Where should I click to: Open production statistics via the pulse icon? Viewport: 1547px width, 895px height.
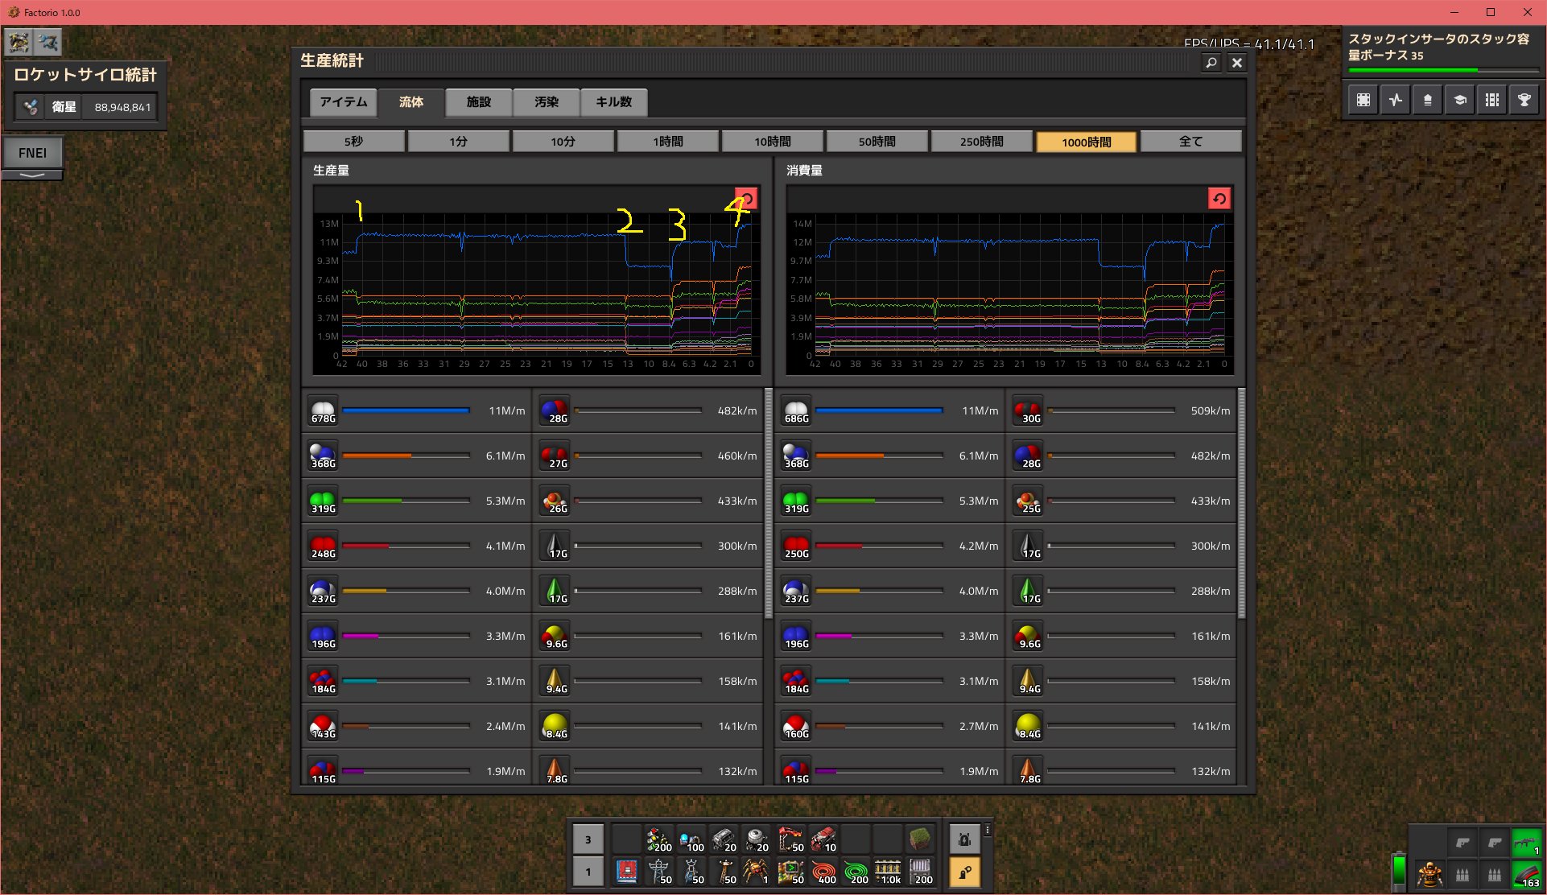click(1395, 100)
